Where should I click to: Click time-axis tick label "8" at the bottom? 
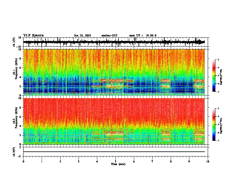[171, 161]
